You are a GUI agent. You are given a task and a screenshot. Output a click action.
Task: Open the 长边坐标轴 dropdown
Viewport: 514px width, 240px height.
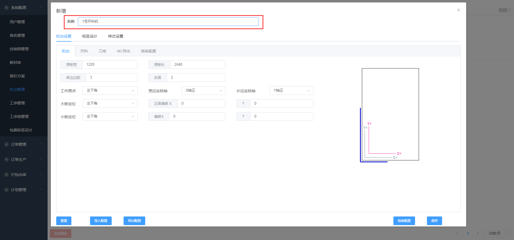291,91
